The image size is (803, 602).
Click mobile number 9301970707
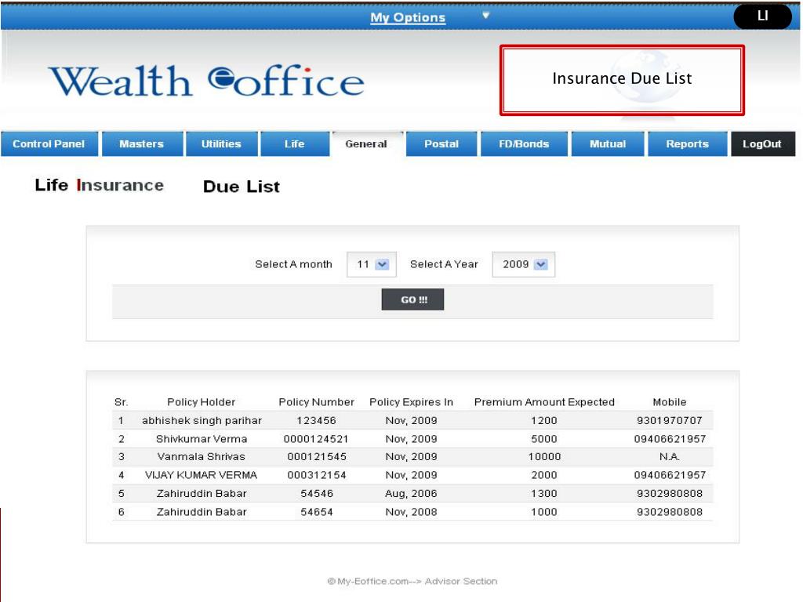670,420
